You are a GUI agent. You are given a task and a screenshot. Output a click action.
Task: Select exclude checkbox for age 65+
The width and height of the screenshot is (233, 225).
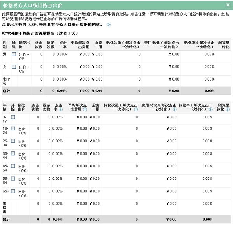coord(13,191)
